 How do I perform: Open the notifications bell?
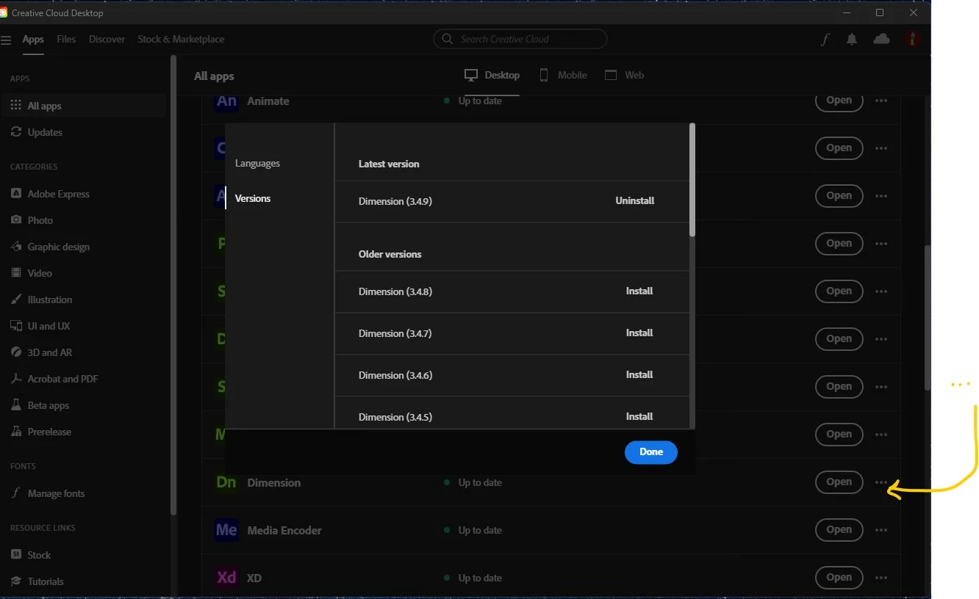pyautogui.click(x=852, y=40)
